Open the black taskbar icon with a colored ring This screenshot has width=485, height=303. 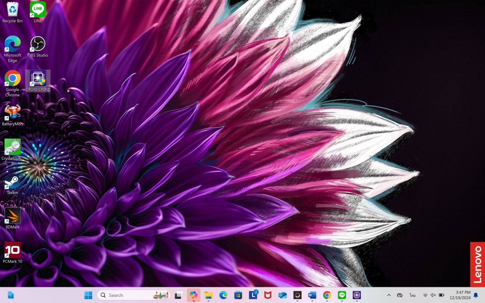click(x=297, y=295)
